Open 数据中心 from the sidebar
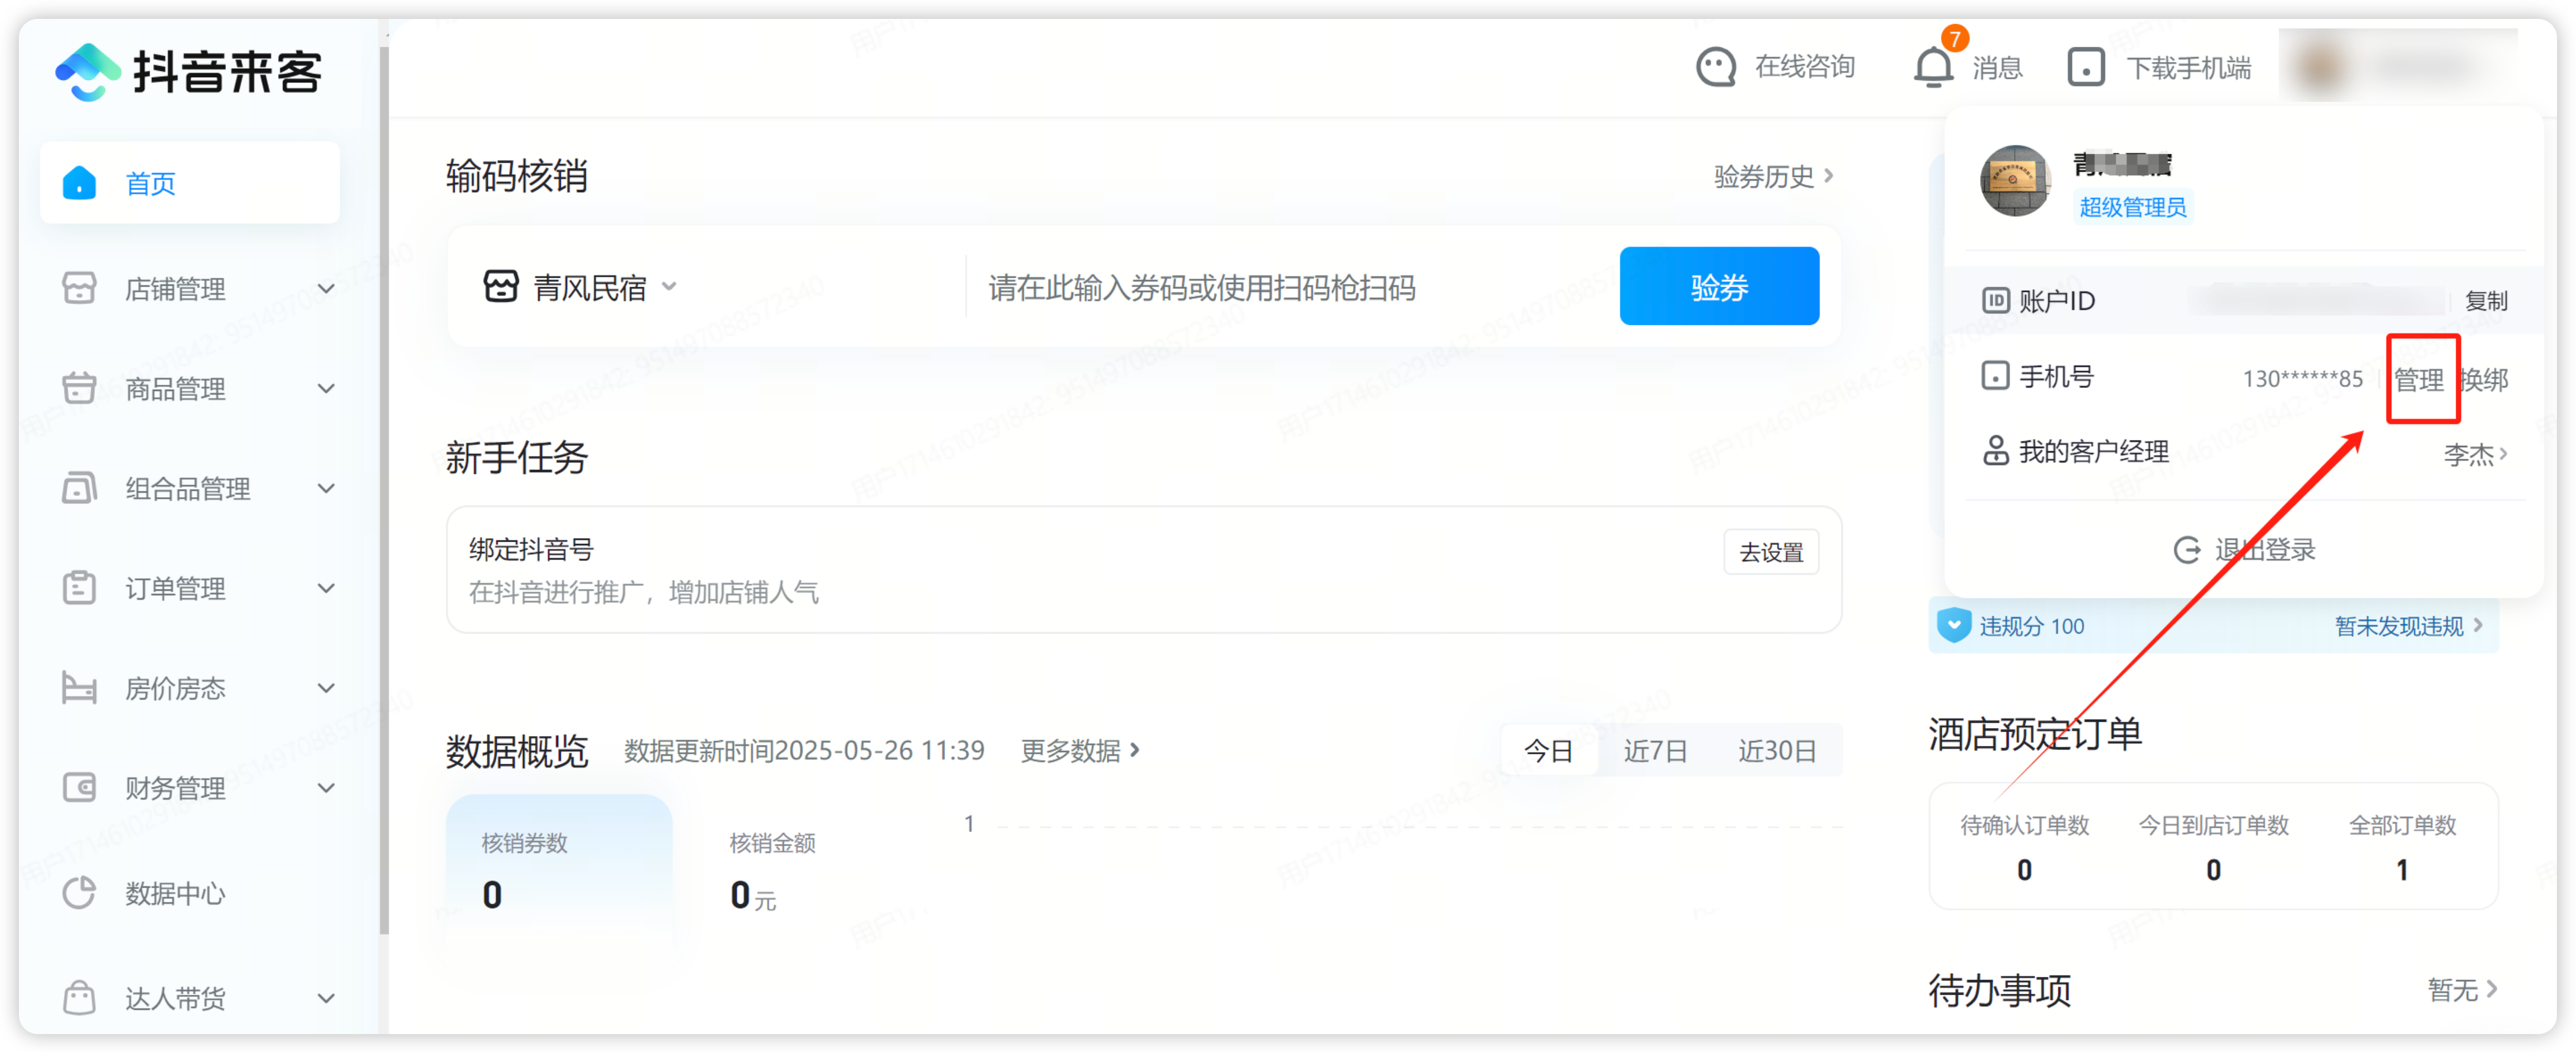Screen dimensions: 2576x1053 175,893
